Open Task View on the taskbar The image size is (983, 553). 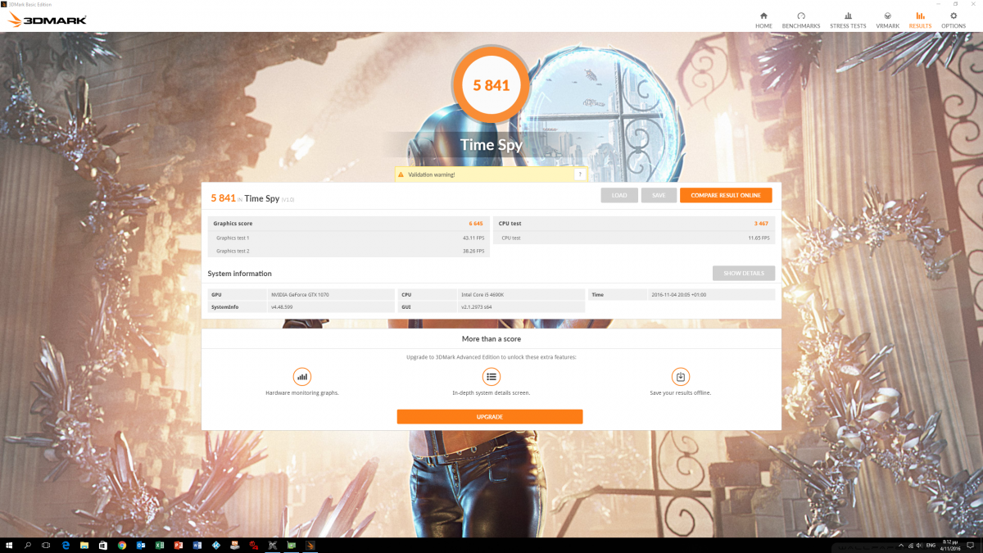point(46,545)
